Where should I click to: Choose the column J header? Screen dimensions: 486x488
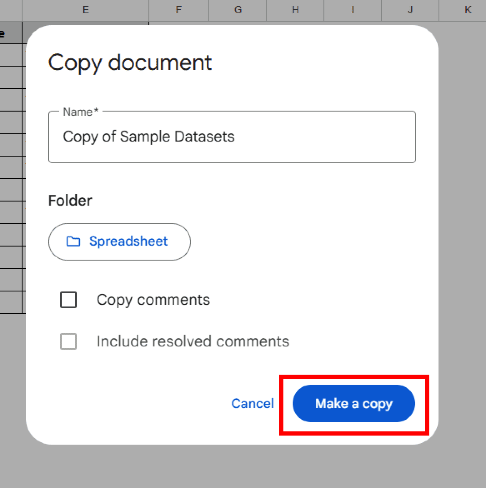(x=410, y=10)
